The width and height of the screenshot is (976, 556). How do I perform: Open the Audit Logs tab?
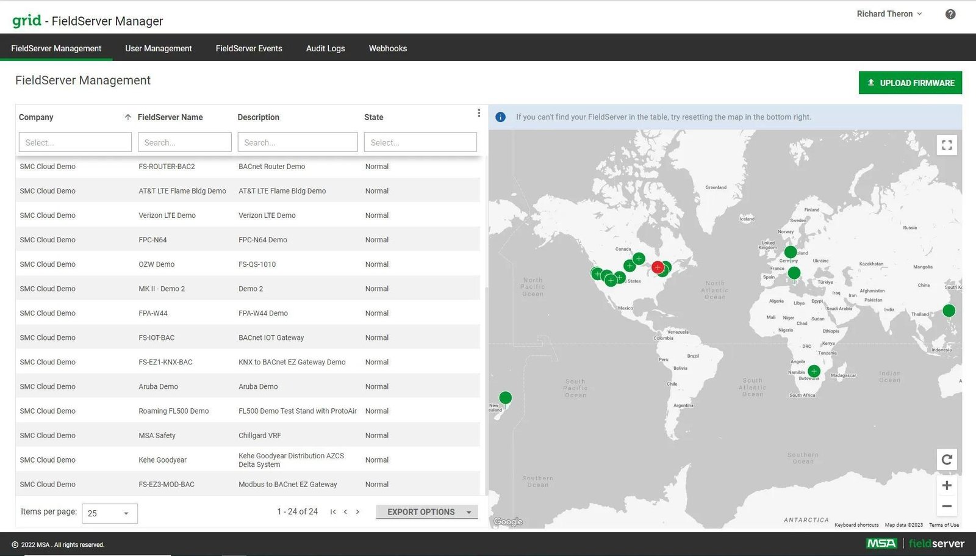click(325, 48)
